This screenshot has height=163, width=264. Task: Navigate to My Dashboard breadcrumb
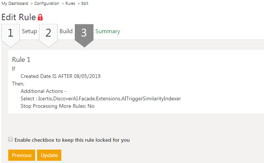coord(15,3)
